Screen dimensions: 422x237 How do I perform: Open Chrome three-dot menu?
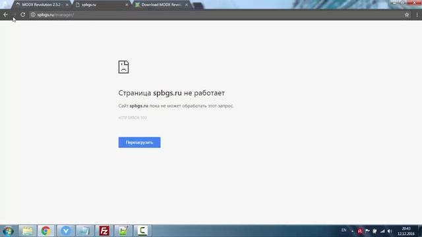point(417,14)
